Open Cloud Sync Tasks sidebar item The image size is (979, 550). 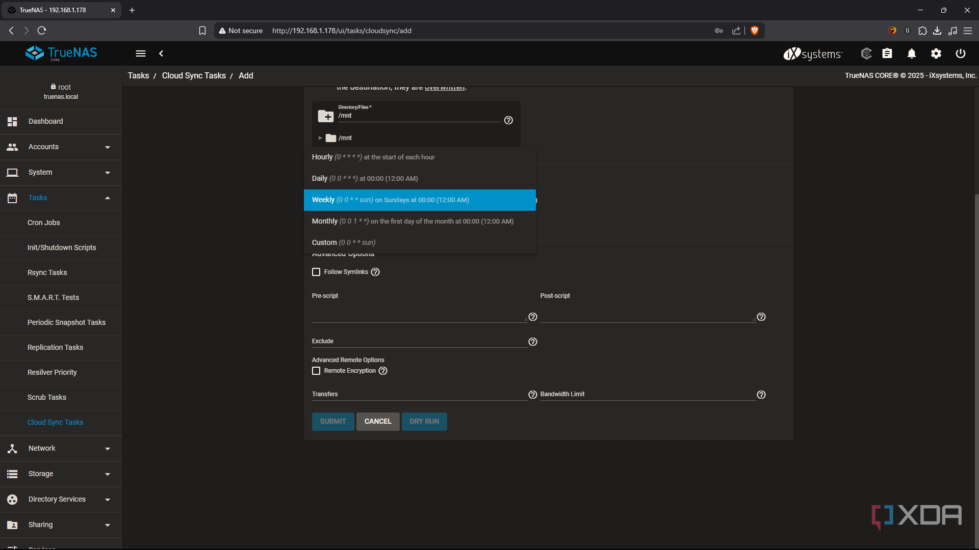[x=61, y=423]
